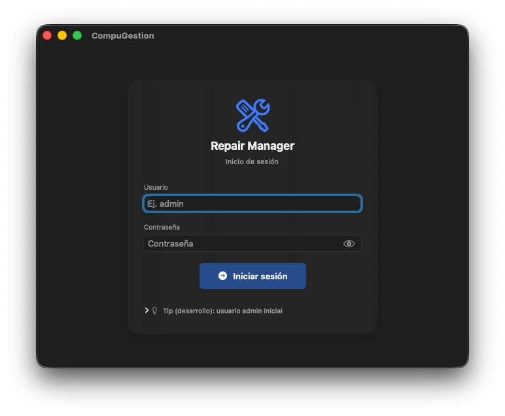Click the 'Inicio de sesión' subtitle

(252, 162)
